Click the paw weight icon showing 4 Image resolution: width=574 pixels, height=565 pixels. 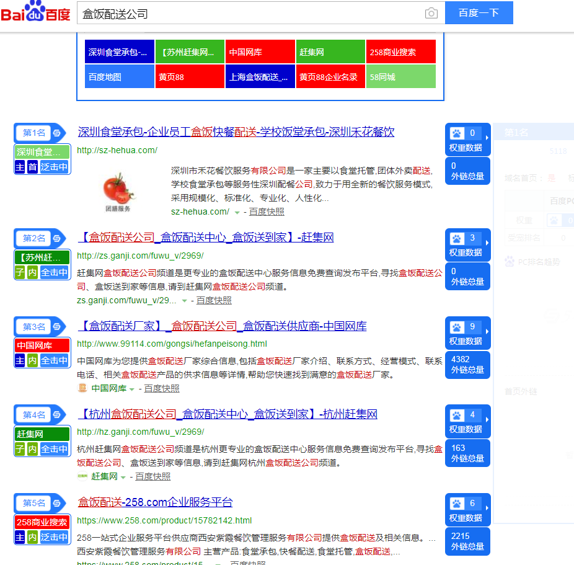pos(457,416)
